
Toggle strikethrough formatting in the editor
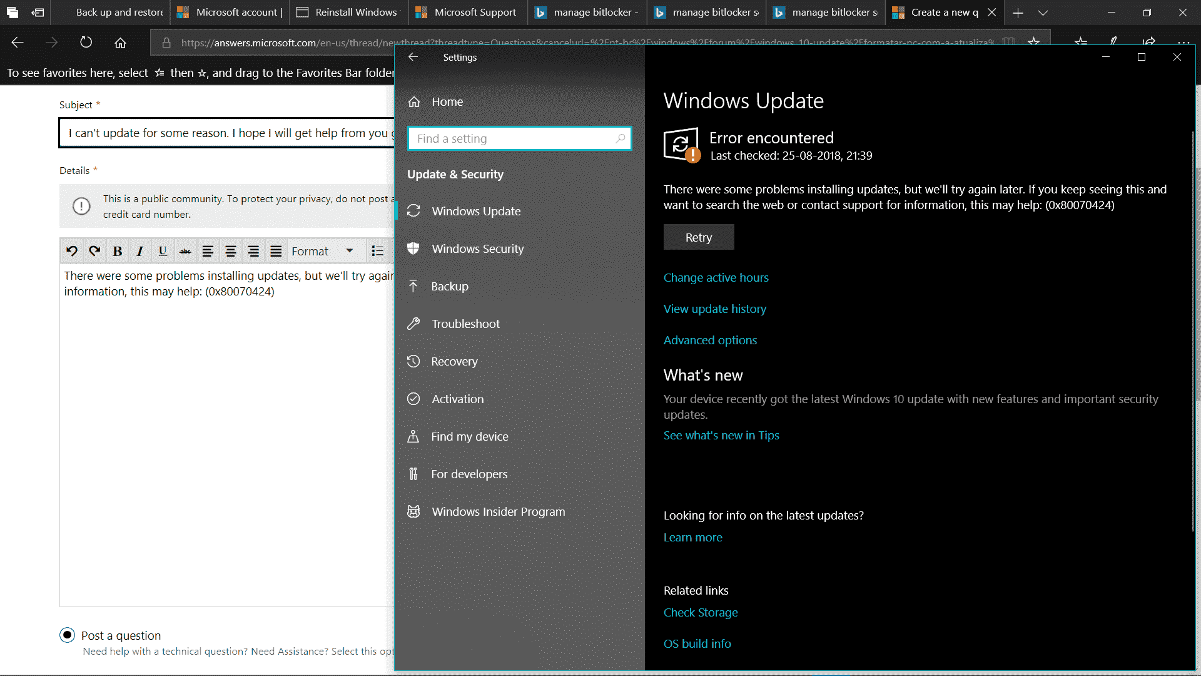(x=185, y=251)
